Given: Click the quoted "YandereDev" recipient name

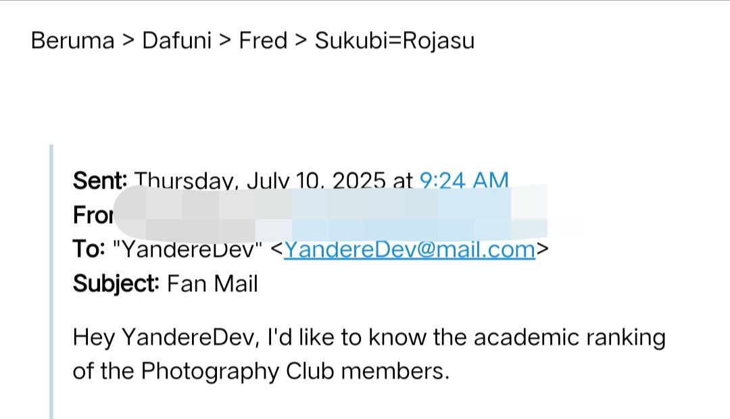Looking at the screenshot, I should coord(187,249).
